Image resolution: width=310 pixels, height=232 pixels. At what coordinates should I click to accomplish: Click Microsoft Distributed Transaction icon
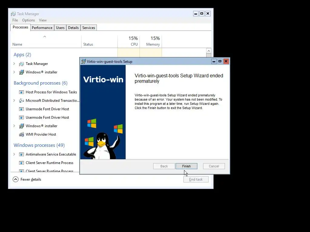[21, 101]
